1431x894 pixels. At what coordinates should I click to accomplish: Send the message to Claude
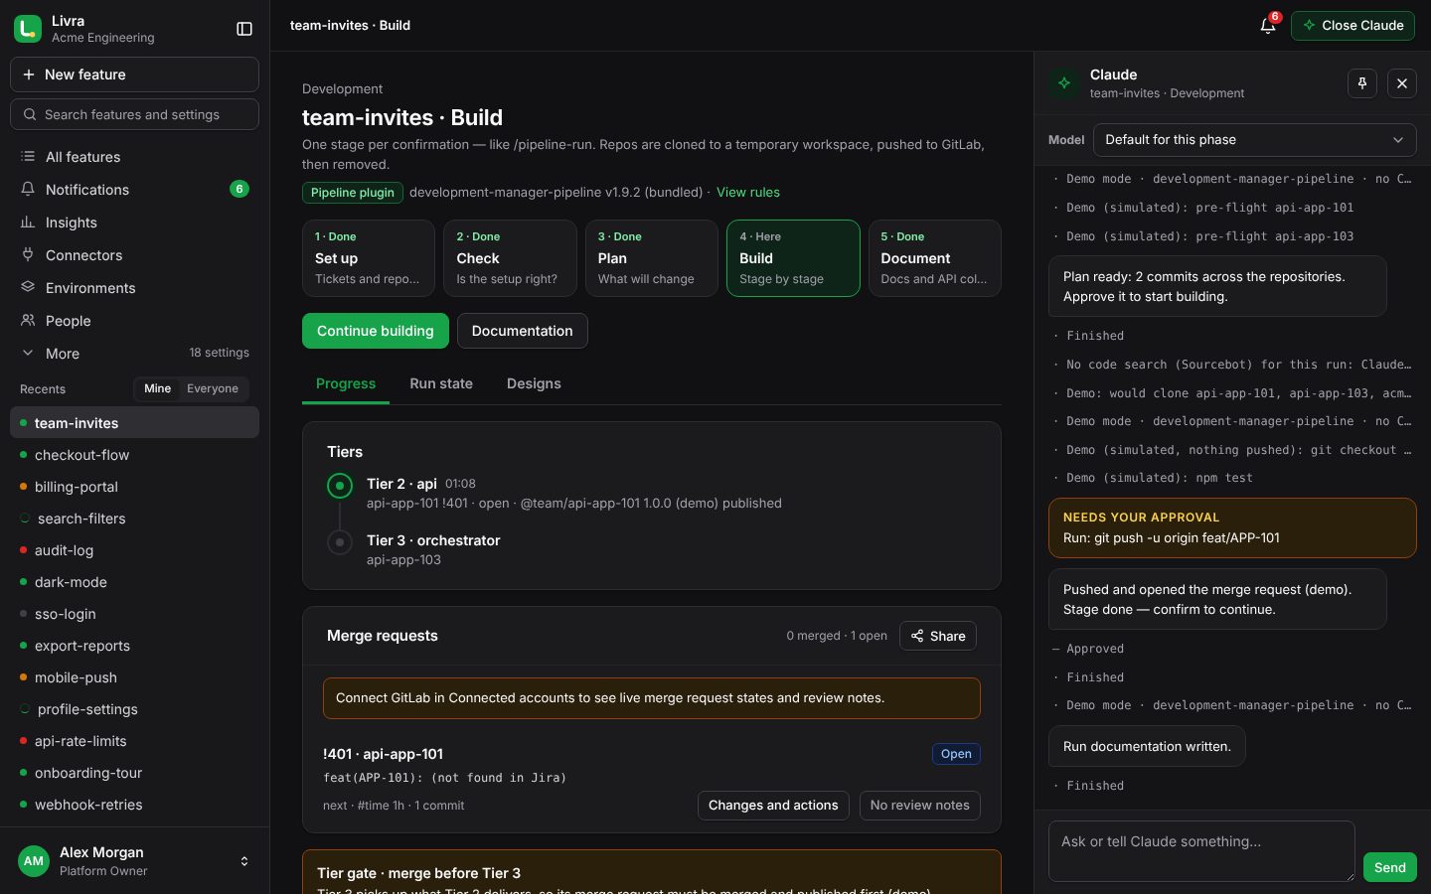[x=1389, y=867]
